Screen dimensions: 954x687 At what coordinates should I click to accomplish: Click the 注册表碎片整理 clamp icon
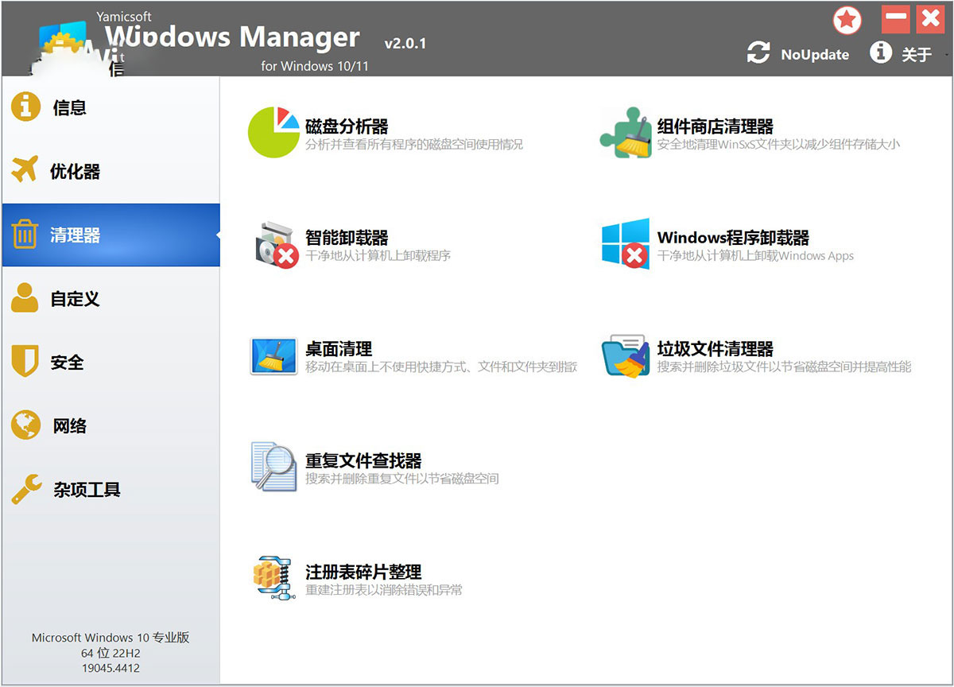(x=273, y=577)
